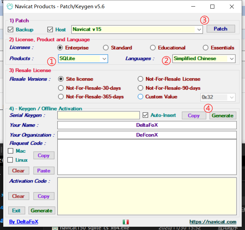Select Not-For-Resale-90-days option

coord(140,88)
